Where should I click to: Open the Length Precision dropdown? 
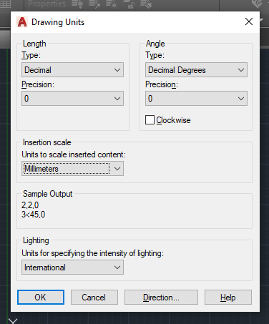coord(72,98)
